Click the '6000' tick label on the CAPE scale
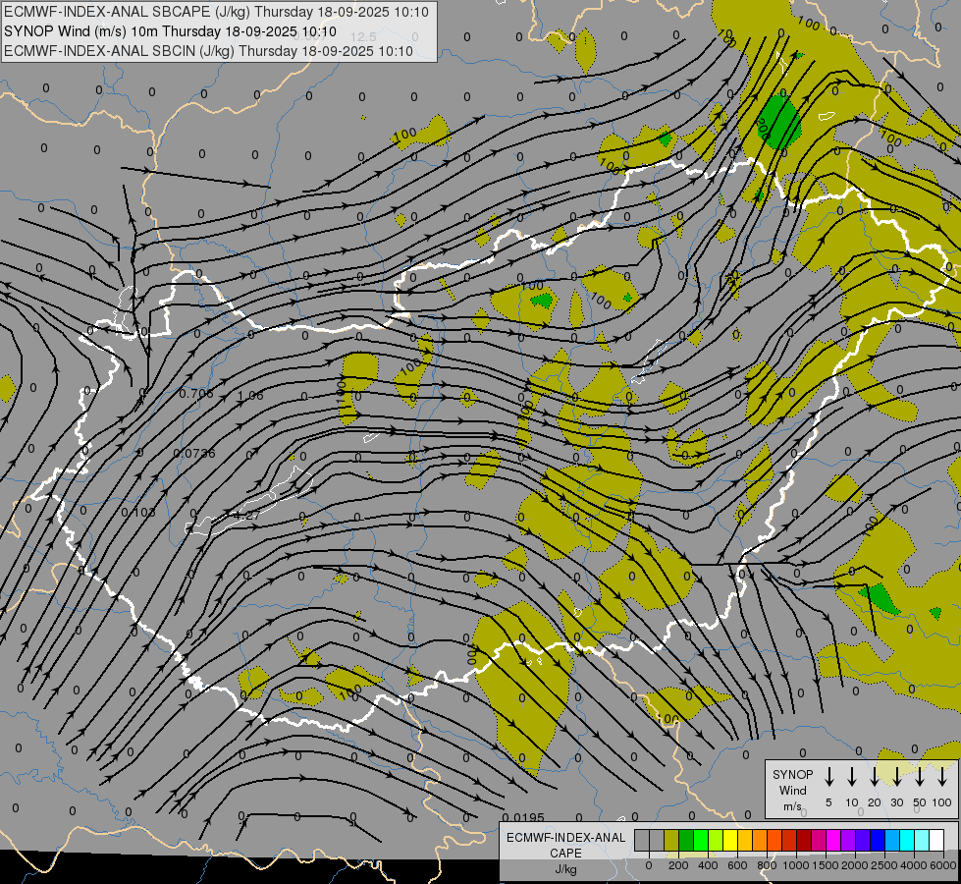 pyautogui.click(x=942, y=865)
